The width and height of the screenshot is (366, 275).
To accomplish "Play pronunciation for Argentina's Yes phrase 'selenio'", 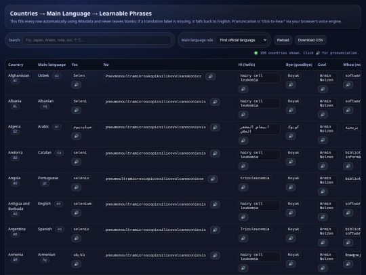I will click(x=77, y=238).
